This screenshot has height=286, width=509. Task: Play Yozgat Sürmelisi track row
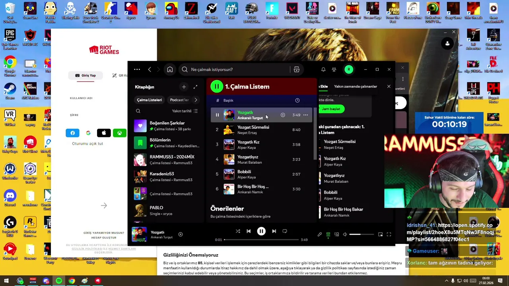pyautogui.click(x=262, y=130)
